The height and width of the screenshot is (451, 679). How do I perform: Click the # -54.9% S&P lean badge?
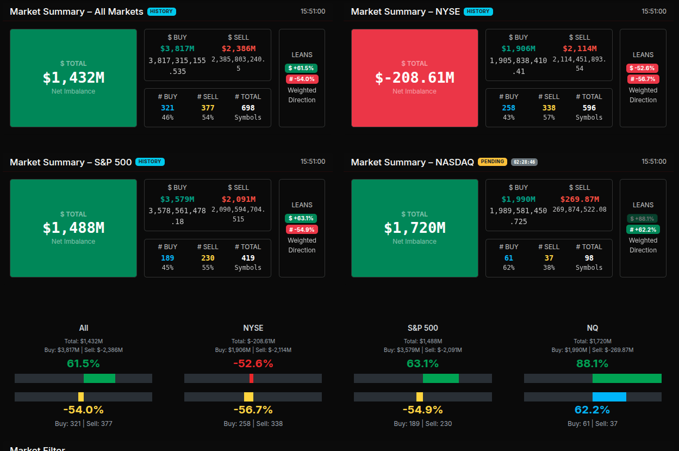point(302,229)
